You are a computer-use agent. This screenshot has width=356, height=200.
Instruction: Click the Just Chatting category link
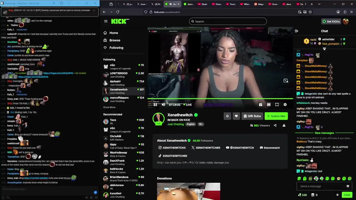click(175, 124)
